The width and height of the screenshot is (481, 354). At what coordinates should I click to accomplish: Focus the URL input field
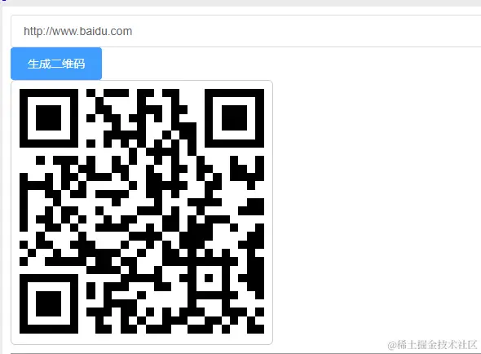[x=245, y=31]
